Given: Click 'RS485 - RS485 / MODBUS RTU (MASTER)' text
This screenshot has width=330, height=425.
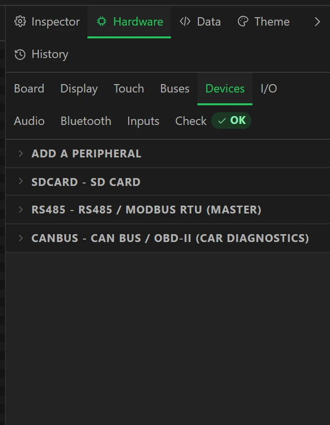Looking at the screenshot, I should point(146,210).
